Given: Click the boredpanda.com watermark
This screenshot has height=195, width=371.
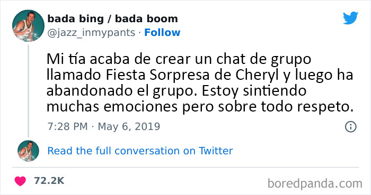Looking at the screenshot, I should (315, 183).
